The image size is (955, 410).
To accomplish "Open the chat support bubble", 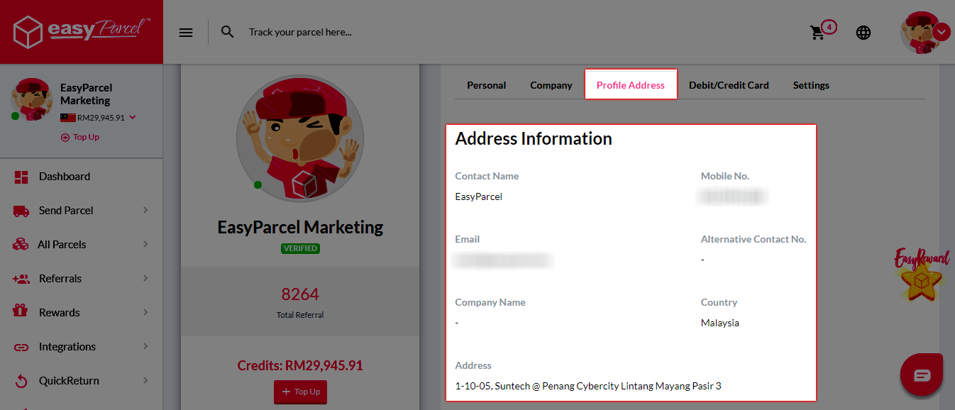I will coord(922,375).
